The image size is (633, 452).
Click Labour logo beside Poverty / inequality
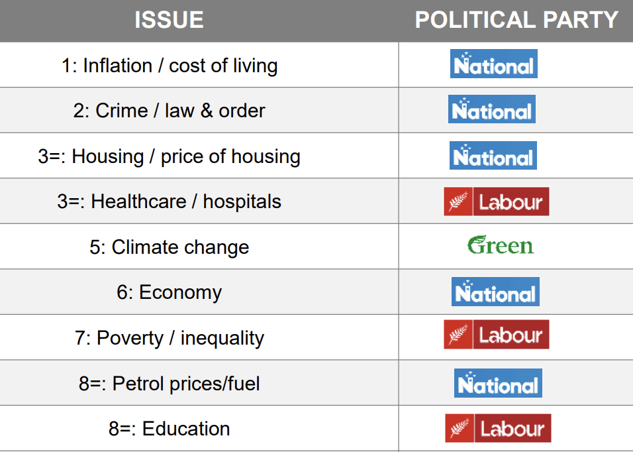point(496,335)
